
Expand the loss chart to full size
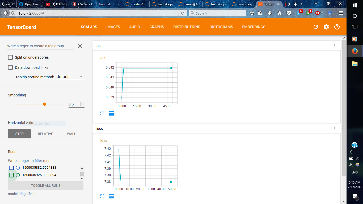tap(102, 196)
